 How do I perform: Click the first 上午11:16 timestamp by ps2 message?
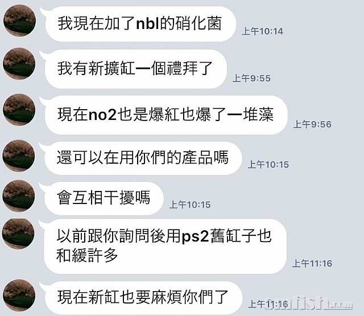(x=312, y=263)
